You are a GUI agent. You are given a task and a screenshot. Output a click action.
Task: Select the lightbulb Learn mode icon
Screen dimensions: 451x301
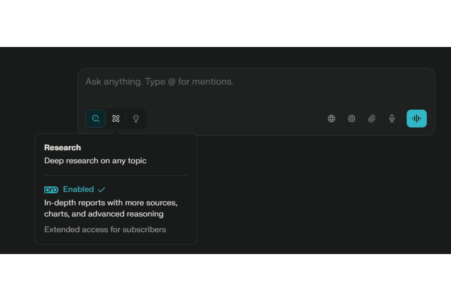pos(136,119)
